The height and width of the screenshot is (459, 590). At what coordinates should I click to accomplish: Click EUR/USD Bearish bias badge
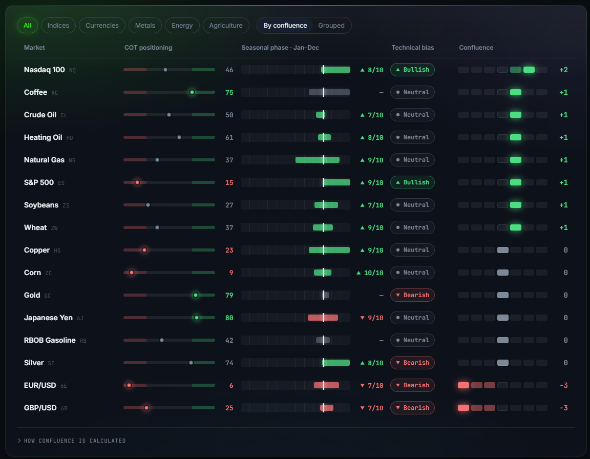tap(412, 385)
